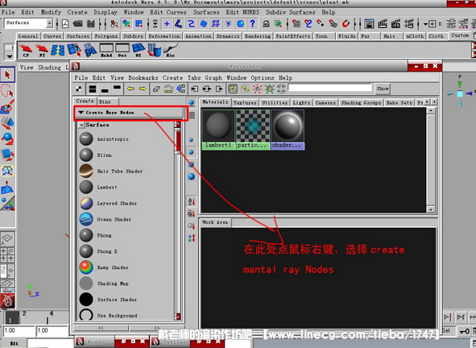The width and height of the screenshot is (476, 348).
Task: Open Hypershade Bookmarks menu
Action: click(143, 78)
